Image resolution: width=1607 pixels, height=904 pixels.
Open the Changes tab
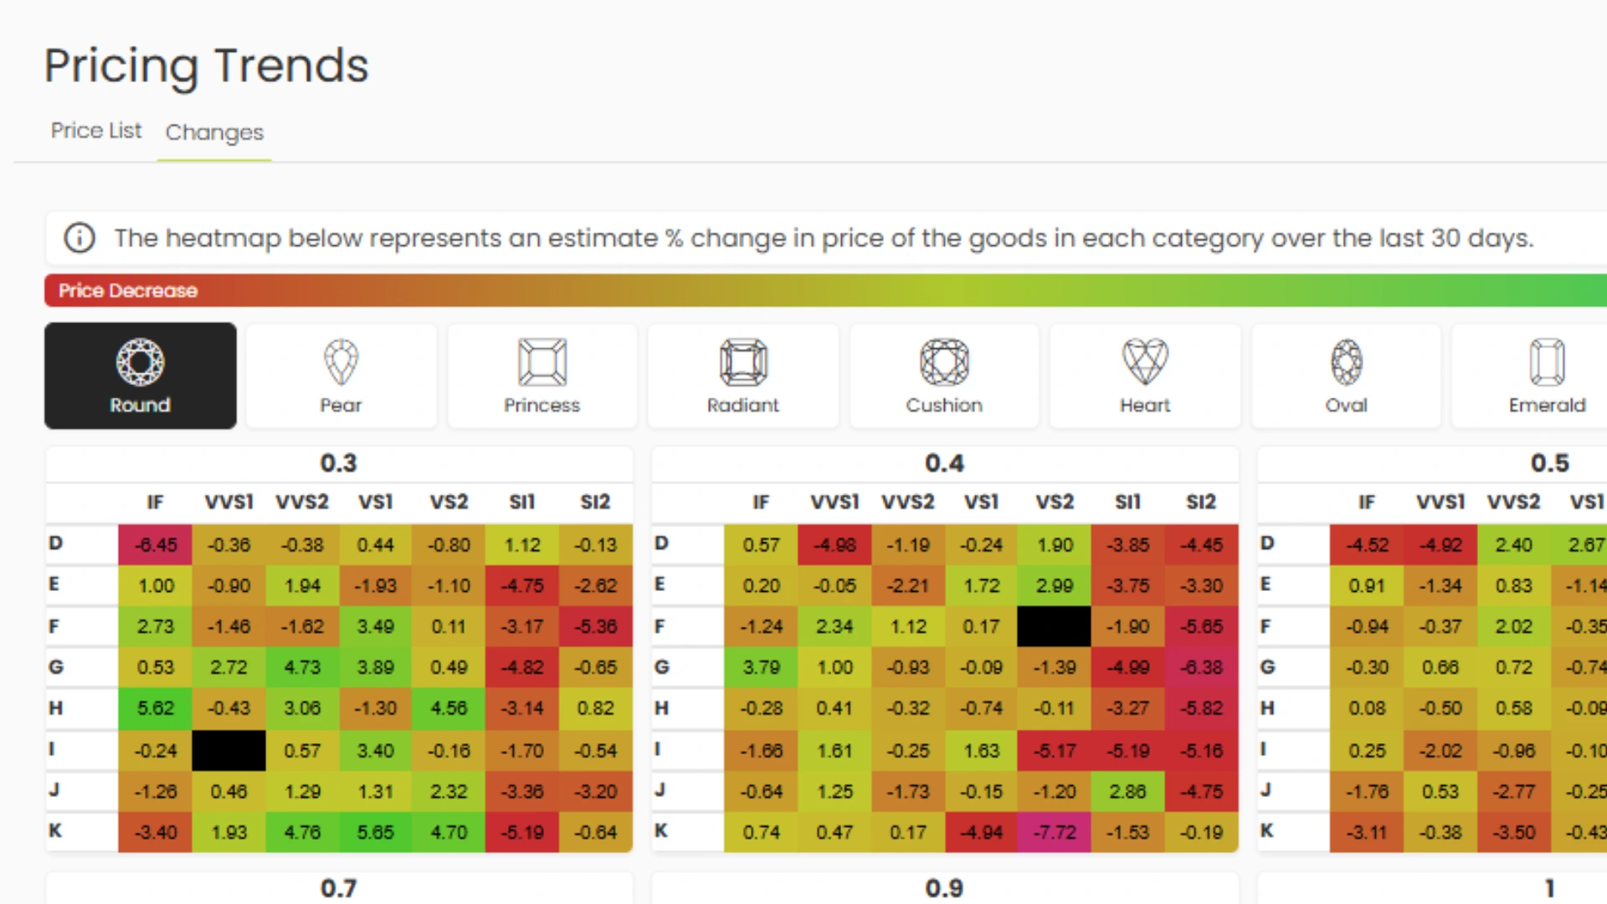coord(214,132)
